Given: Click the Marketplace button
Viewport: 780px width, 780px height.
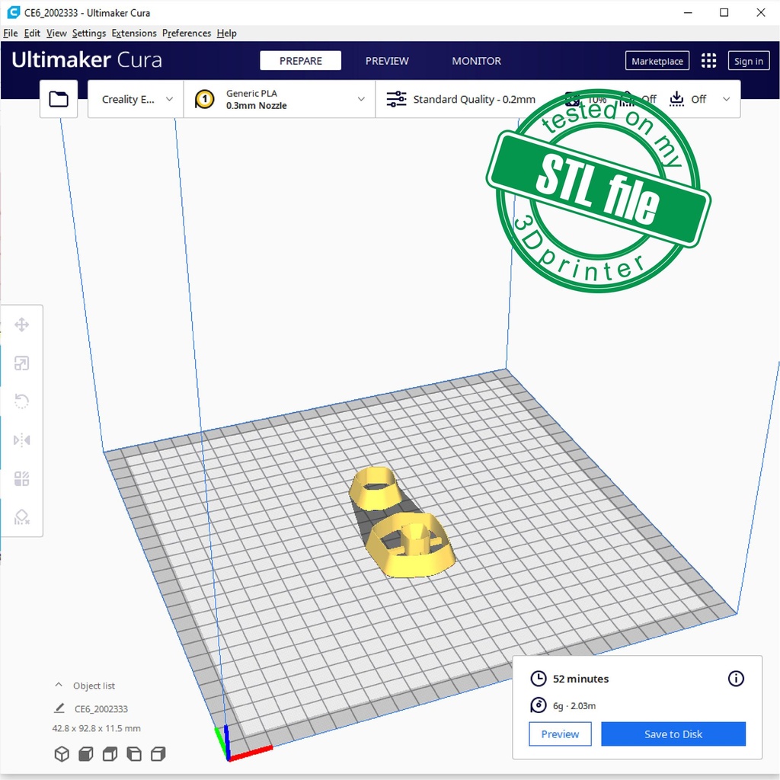Looking at the screenshot, I should click(x=657, y=62).
